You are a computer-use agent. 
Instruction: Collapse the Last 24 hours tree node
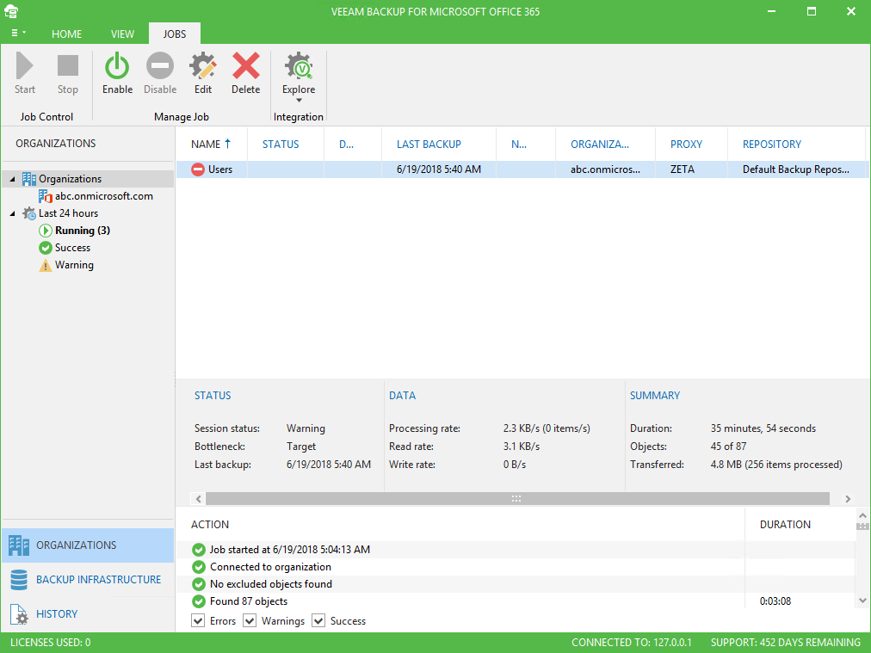(x=12, y=213)
